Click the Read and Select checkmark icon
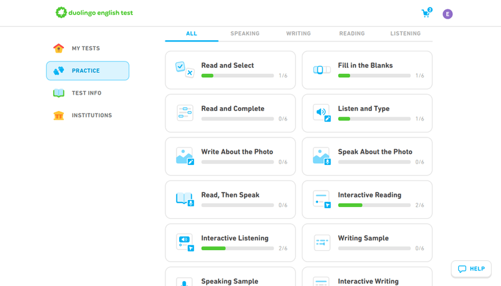This screenshot has height=286, width=501. (x=185, y=70)
